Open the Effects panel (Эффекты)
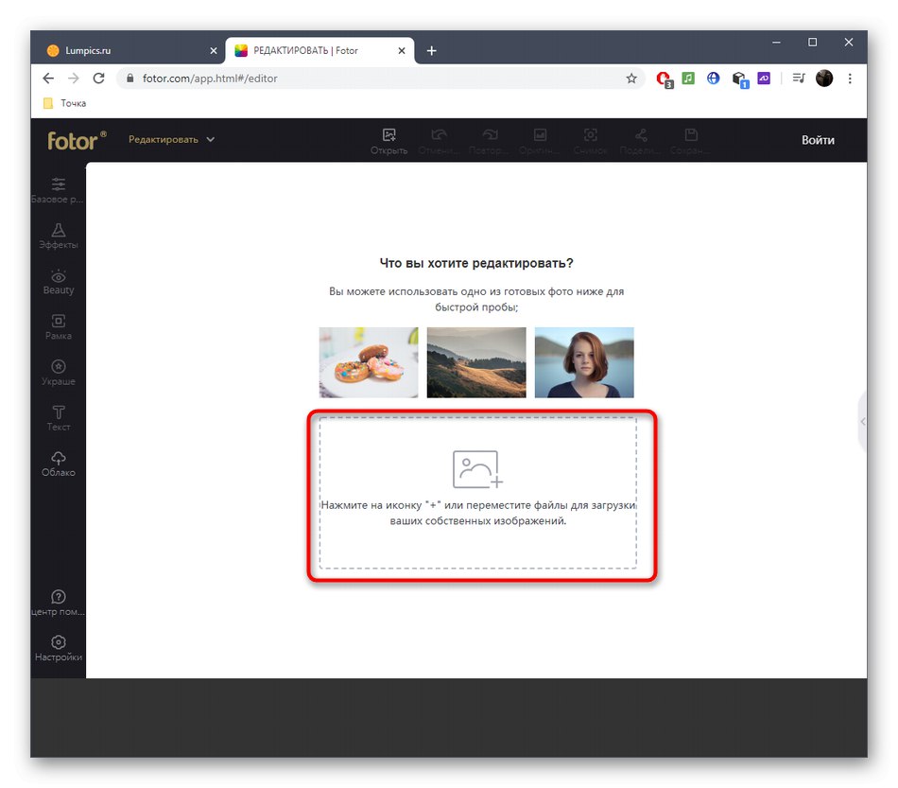The image size is (898, 788). pos(58,236)
